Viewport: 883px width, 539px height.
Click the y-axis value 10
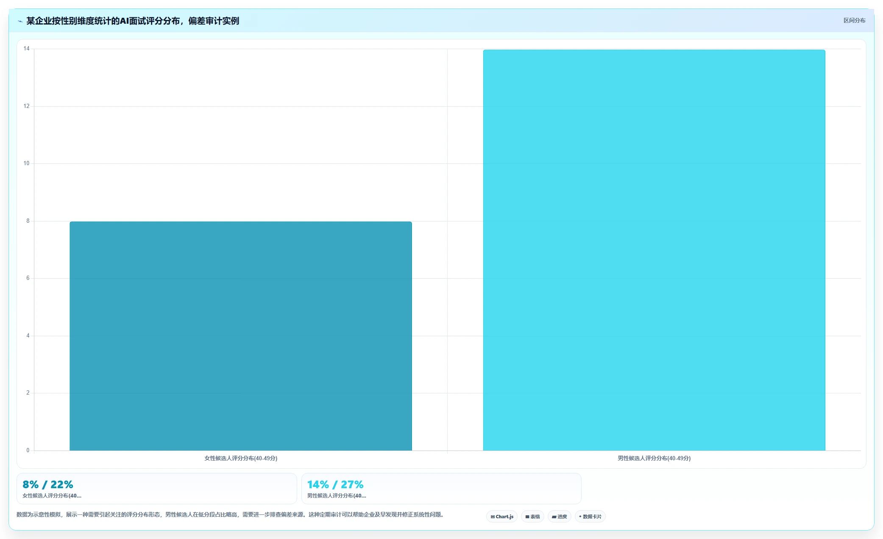(26, 163)
